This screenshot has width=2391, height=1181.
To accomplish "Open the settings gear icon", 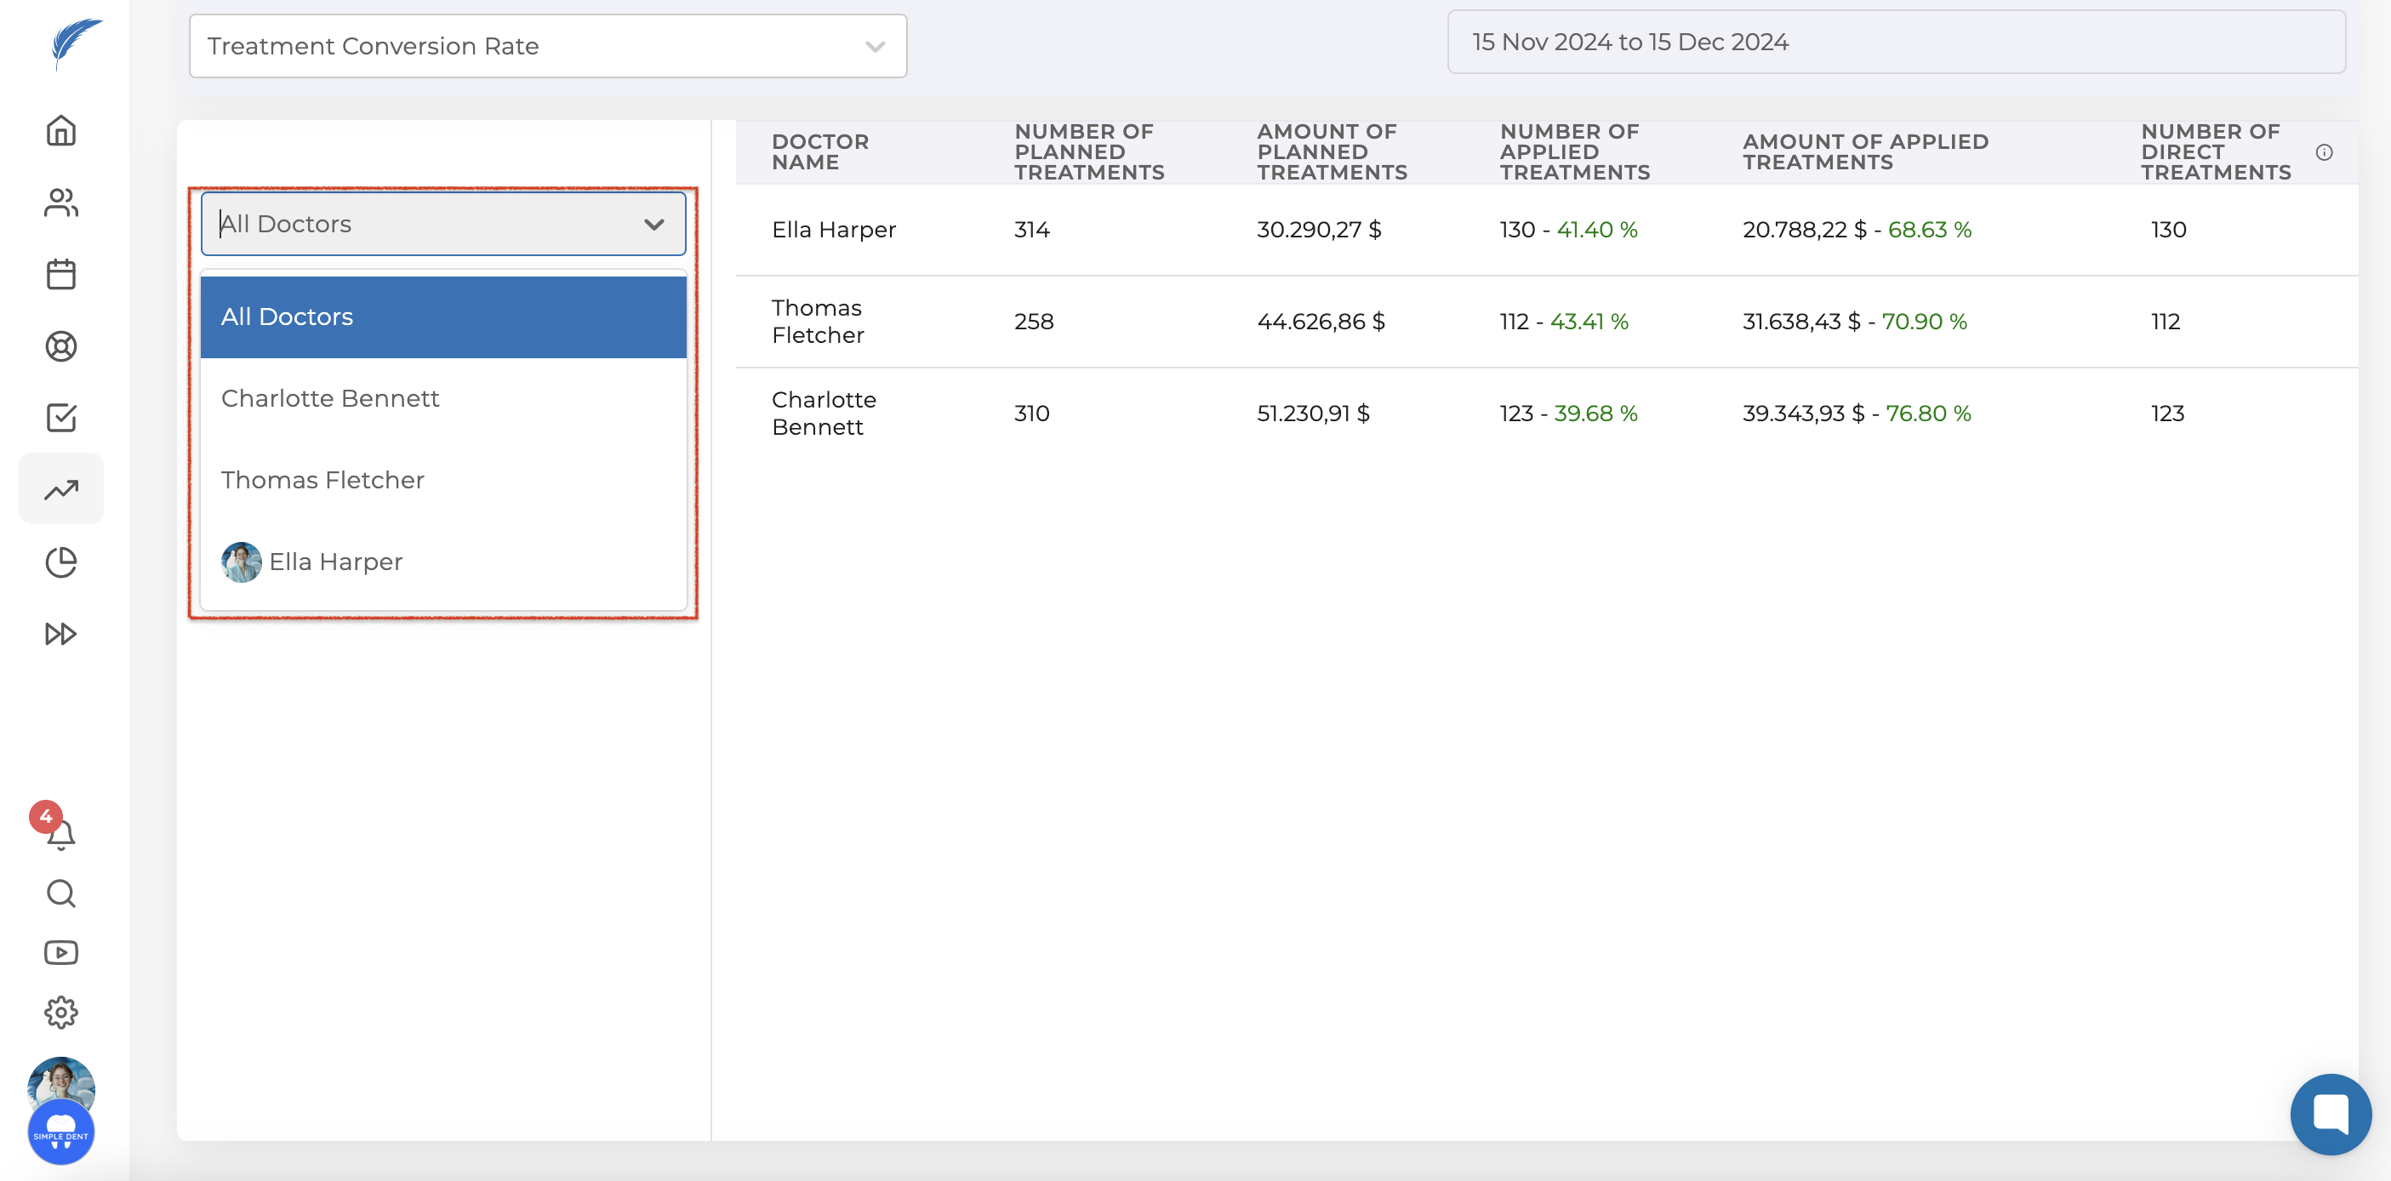I will coord(61,1012).
